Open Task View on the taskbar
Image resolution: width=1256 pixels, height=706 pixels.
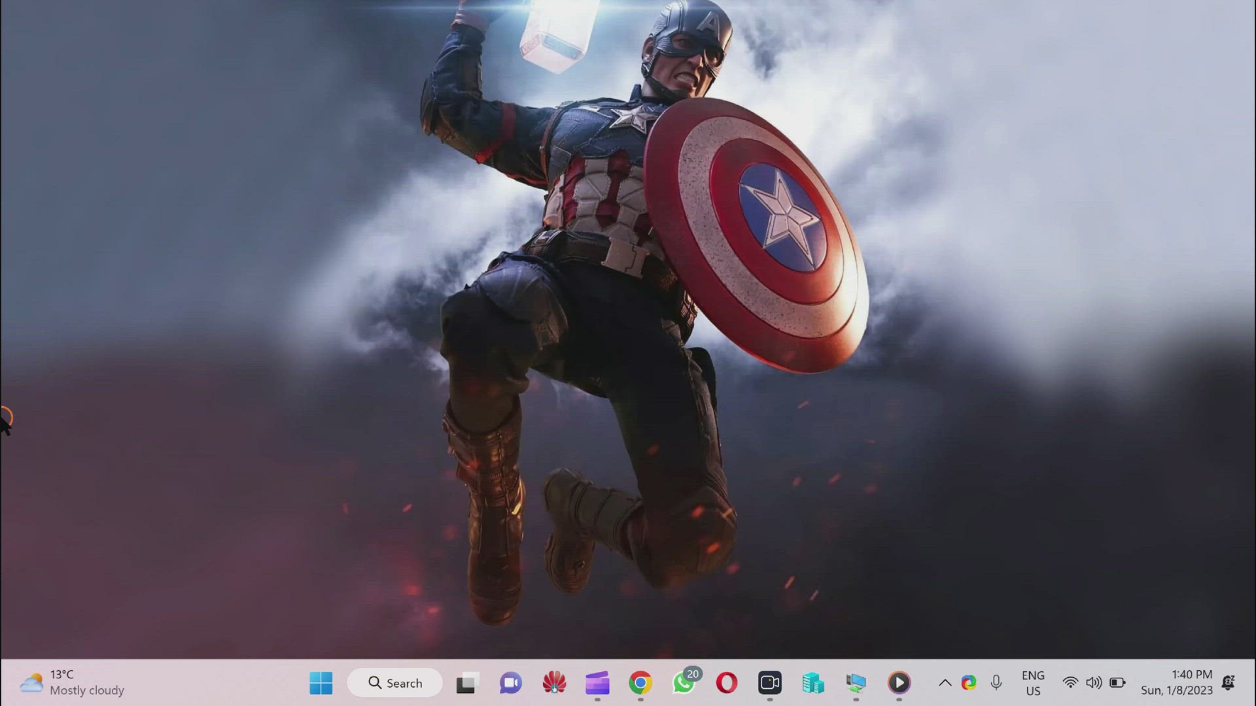(x=467, y=683)
